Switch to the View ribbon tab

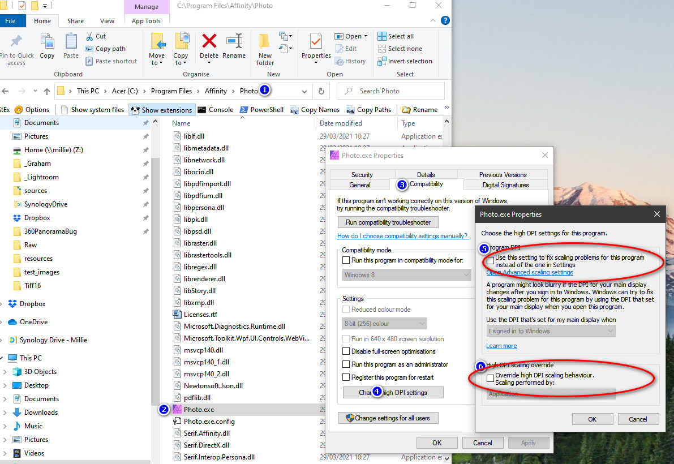[107, 21]
